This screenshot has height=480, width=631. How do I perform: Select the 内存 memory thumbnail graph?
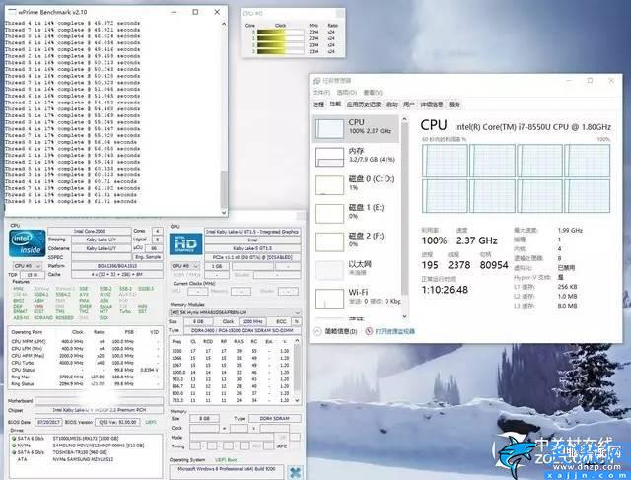coord(330,157)
